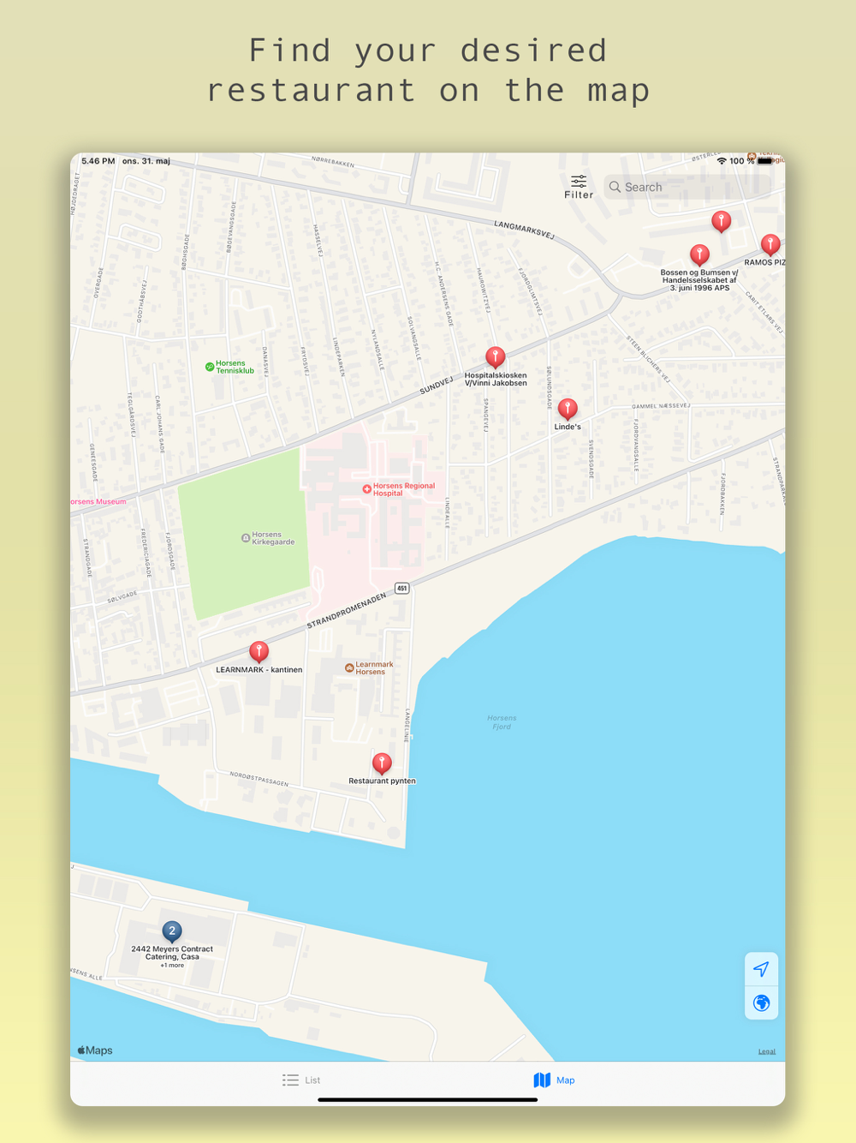Switch to the List tab
The width and height of the screenshot is (856, 1143).
[x=301, y=1080]
